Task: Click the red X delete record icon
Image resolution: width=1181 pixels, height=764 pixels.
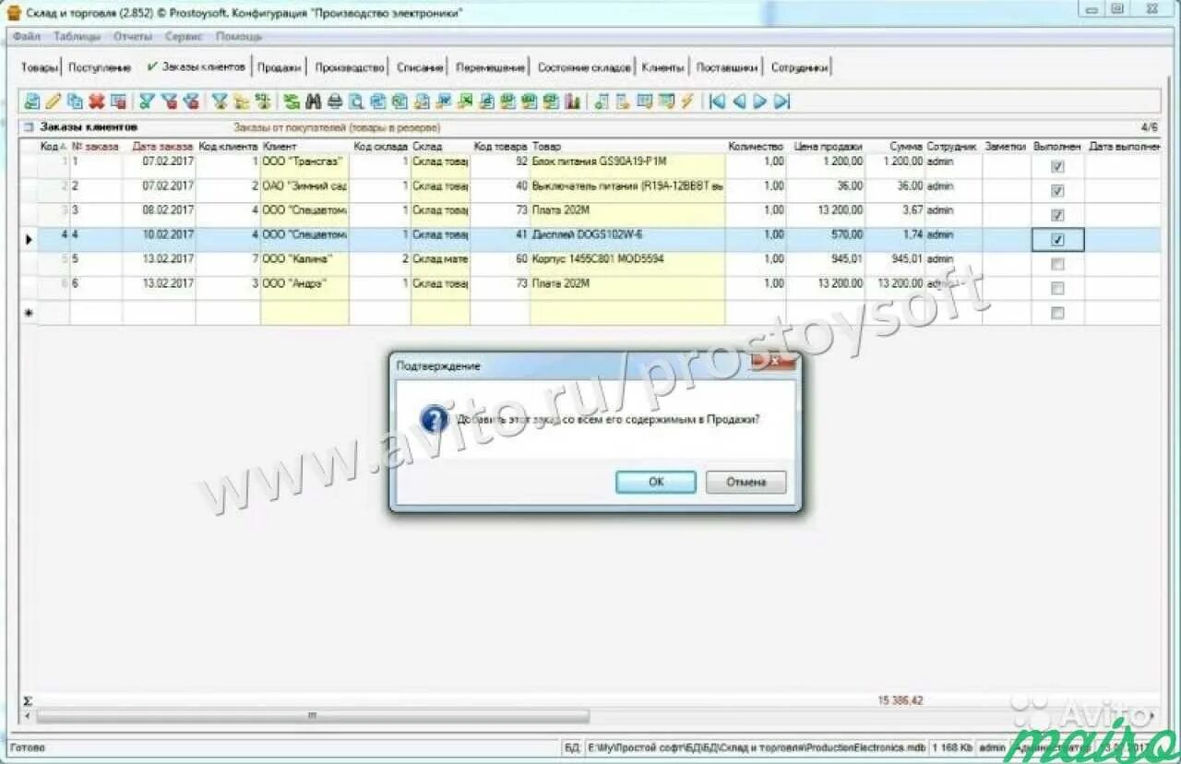Action: (x=96, y=101)
